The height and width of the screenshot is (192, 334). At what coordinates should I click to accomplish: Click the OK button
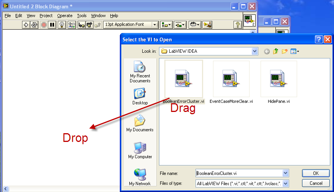(316, 173)
